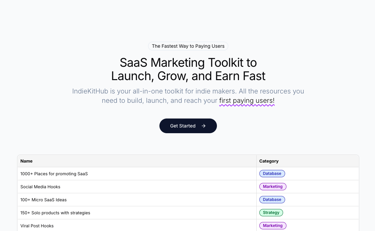The image size is (375, 231).
Task: Click the 'first paying users!' highlighted link
Action: coord(247,100)
